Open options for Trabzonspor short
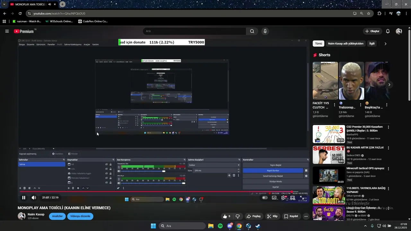Image resolution: width=411 pixels, height=231 pixels. click(x=361, y=105)
